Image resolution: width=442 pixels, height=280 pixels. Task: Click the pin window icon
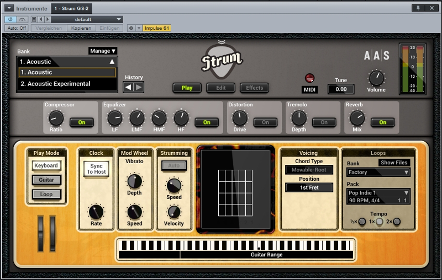418,8
